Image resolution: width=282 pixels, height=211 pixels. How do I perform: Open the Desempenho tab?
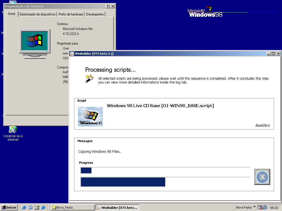(95, 14)
